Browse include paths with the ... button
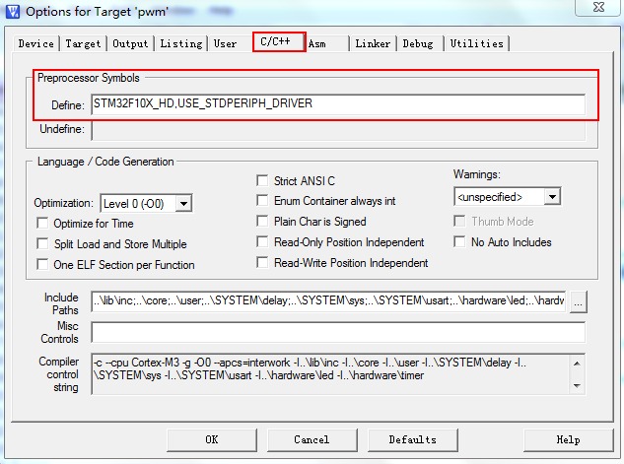 click(x=579, y=301)
